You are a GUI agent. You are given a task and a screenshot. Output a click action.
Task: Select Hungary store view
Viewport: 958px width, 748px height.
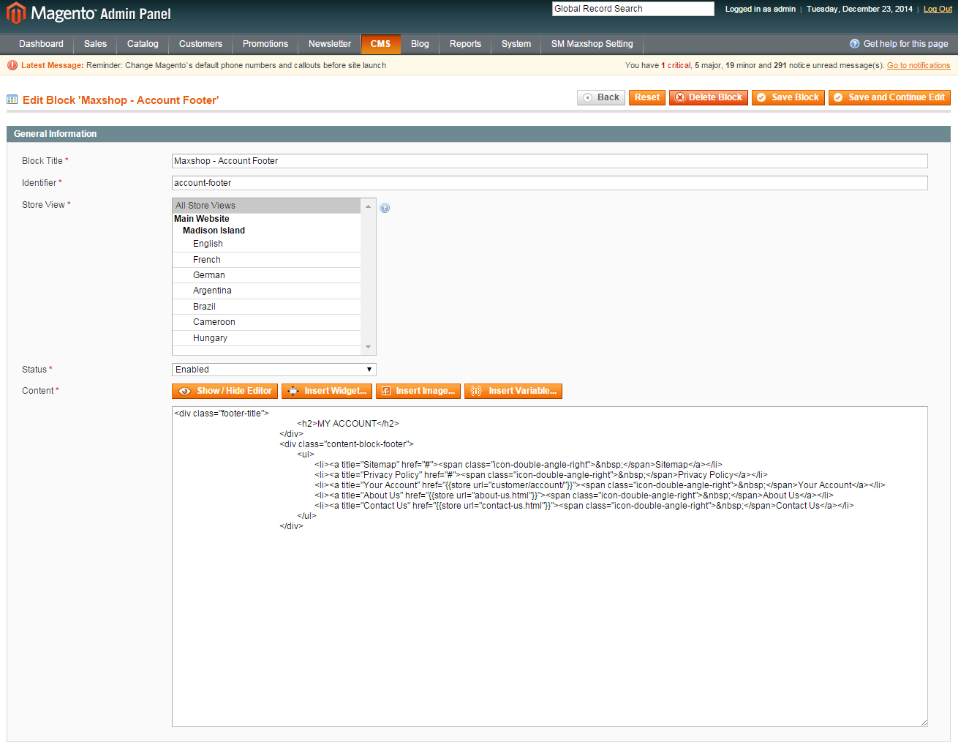(x=266, y=338)
